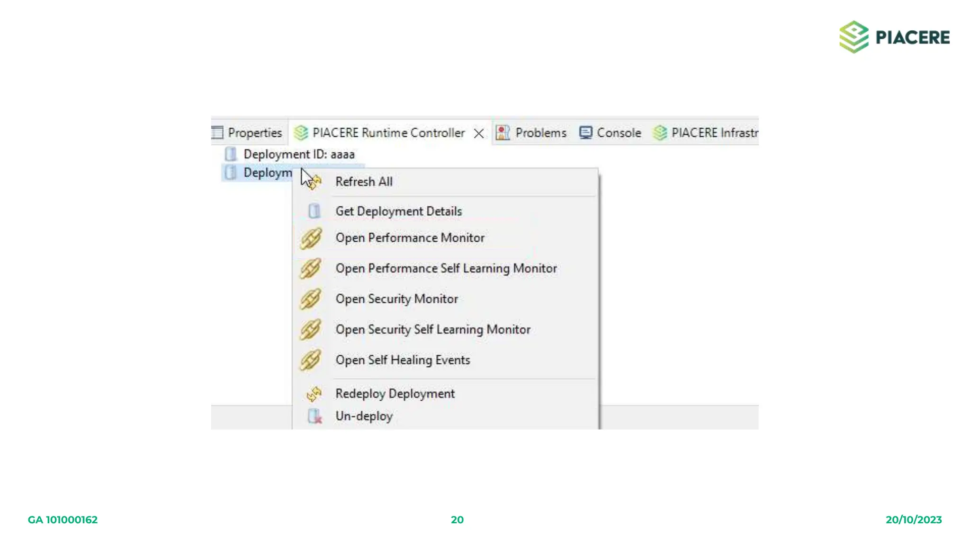Select the highlighted second Deployment tree entry
Image resolution: width=970 pixels, height=545 pixels.
click(x=267, y=173)
